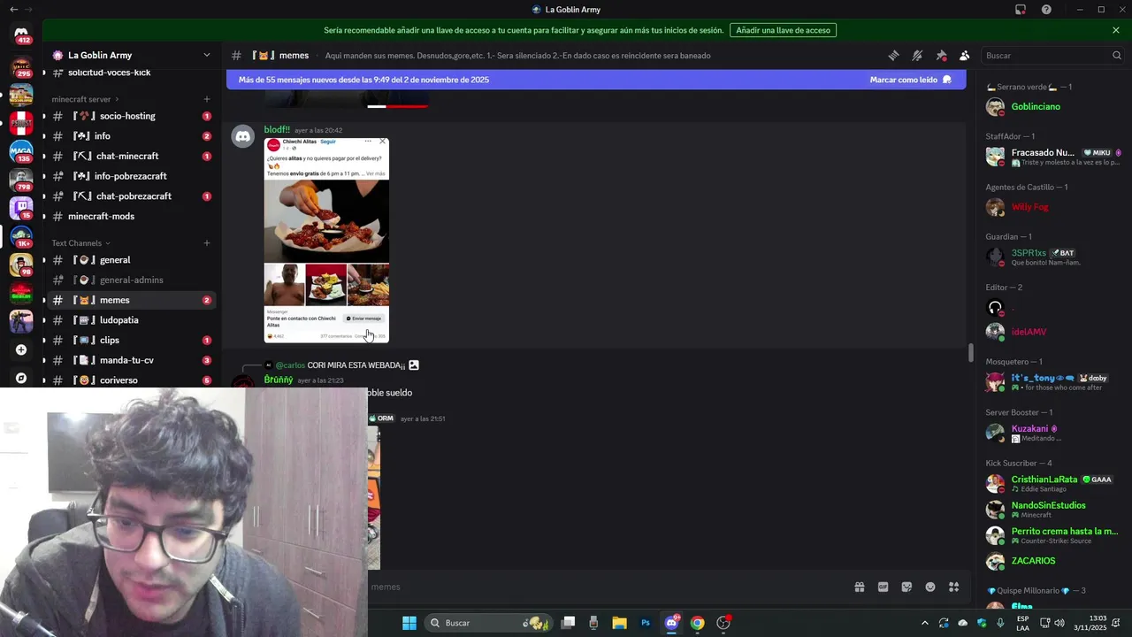Image resolution: width=1132 pixels, height=637 pixels.
Task: Open pinned messages pin icon
Action: pos(941,55)
